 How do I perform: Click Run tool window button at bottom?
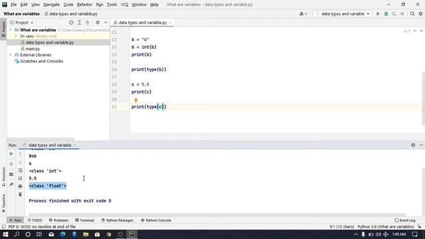15,220
